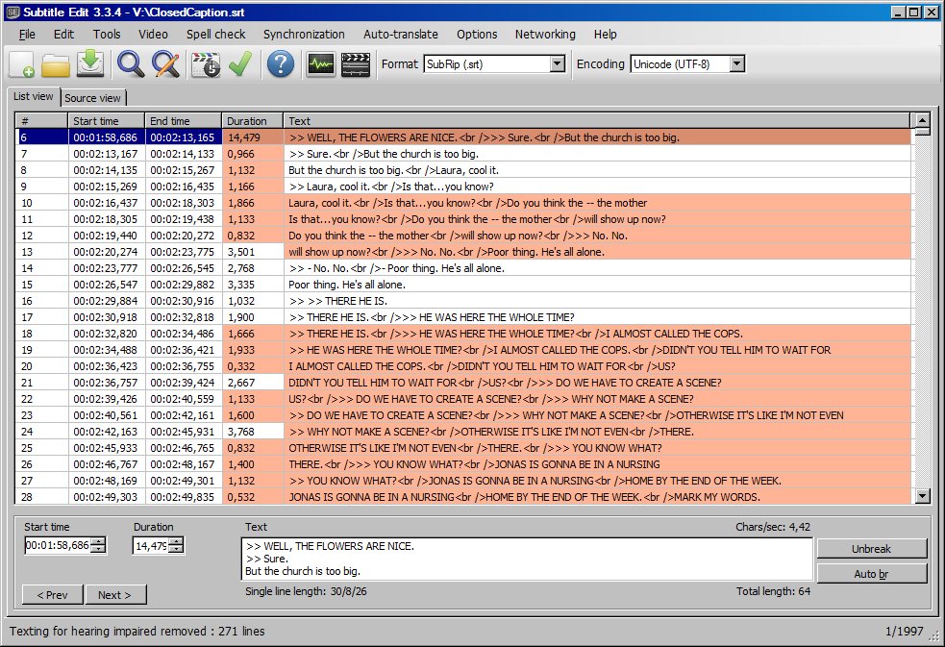The height and width of the screenshot is (647, 945).
Task: Click the Unbreak button
Action: 872,549
